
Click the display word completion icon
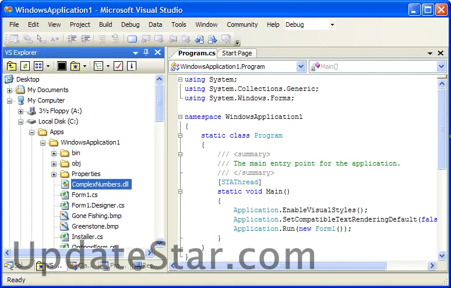coord(55,39)
